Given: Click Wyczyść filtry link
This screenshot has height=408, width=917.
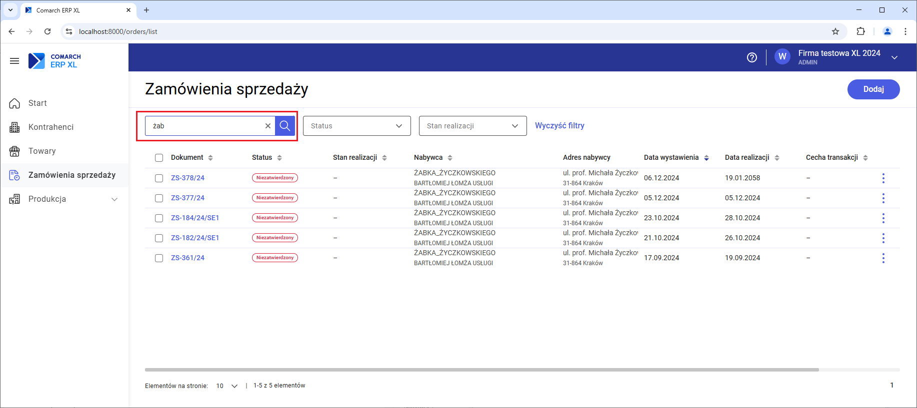Looking at the screenshot, I should click(x=559, y=125).
